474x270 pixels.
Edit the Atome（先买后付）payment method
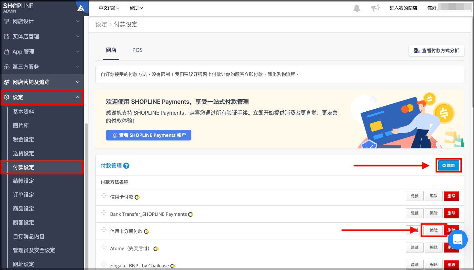(434, 248)
